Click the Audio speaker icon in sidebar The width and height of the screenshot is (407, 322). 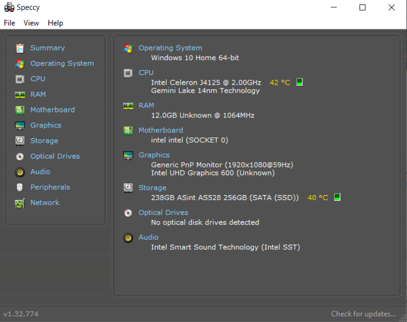pyautogui.click(x=20, y=172)
